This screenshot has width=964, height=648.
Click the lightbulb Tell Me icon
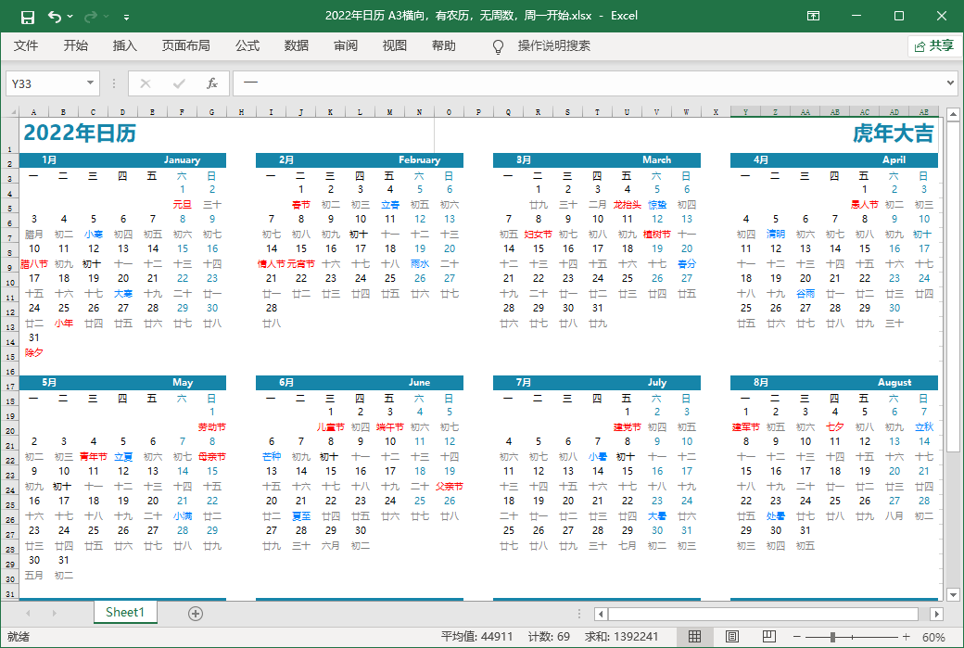coord(498,46)
